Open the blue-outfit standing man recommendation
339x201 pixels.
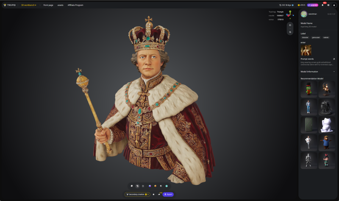tap(309, 107)
